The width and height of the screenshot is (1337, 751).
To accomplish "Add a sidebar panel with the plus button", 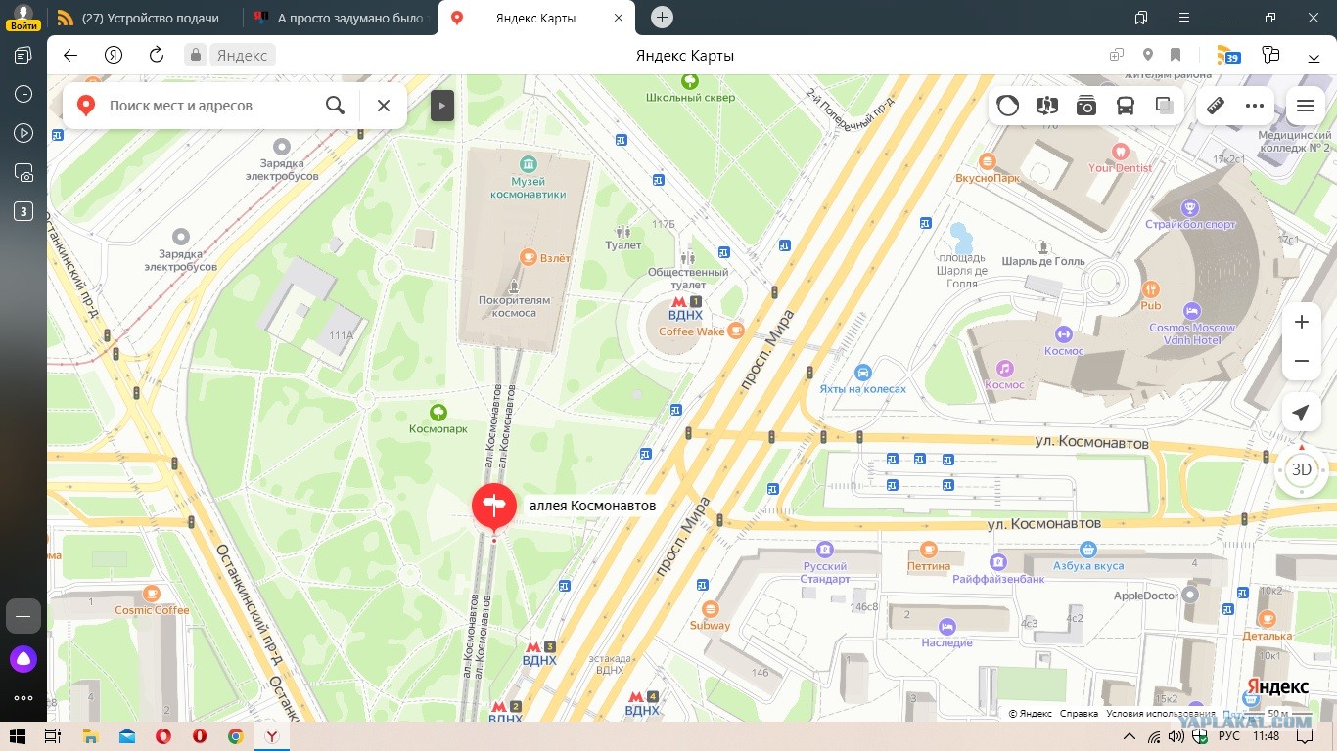I will pos(23,616).
